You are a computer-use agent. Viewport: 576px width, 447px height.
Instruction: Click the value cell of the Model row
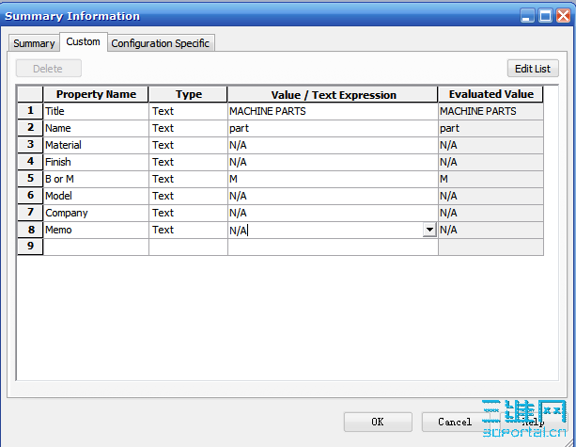[333, 196]
